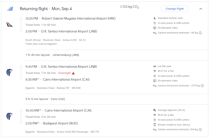209x138 pixels.
Task: Click the info icon beside 145 kg emissions
Action: pyautogui.click(x=200, y=33)
